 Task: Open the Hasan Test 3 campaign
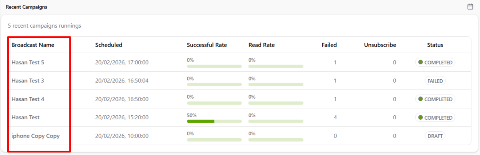pyautogui.click(x=28, y=81)
